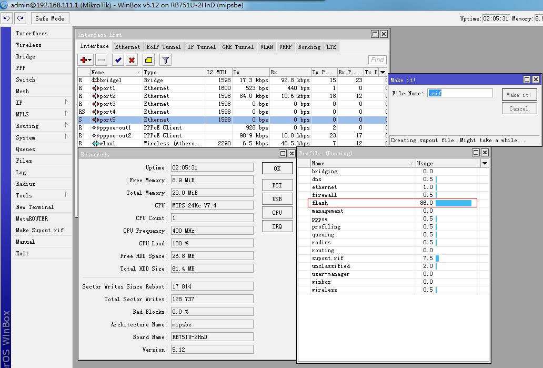
Task: Open Make Supout.rif from sidebar
Action: click(39, 230)
